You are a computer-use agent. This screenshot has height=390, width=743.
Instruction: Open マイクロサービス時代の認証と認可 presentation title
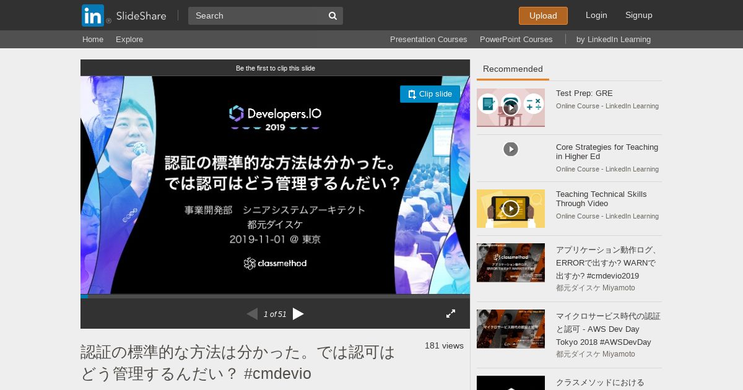coord(608,329)
